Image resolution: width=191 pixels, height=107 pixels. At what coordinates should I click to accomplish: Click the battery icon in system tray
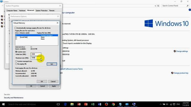tap(164, 104)
